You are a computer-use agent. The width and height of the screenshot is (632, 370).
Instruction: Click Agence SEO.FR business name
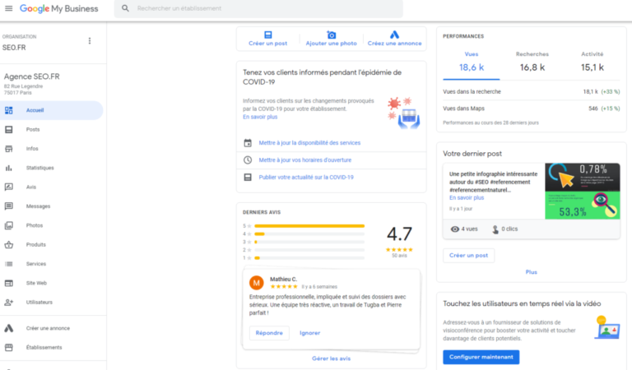coord(32,76)
